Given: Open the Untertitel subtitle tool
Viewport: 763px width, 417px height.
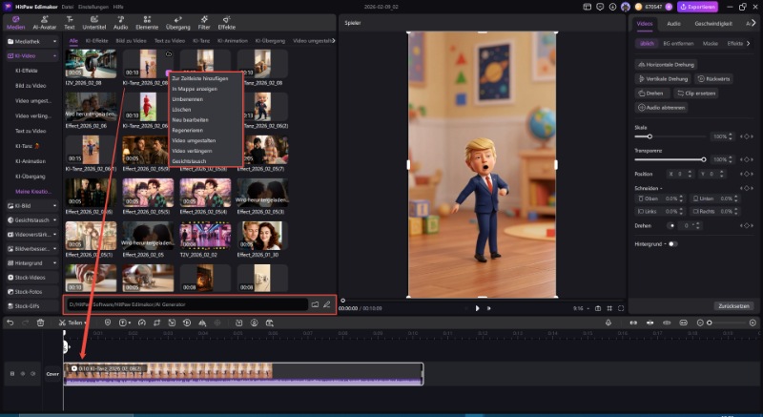Looking at the screenshot, I should pyautogui.click(x=93, y=22).
